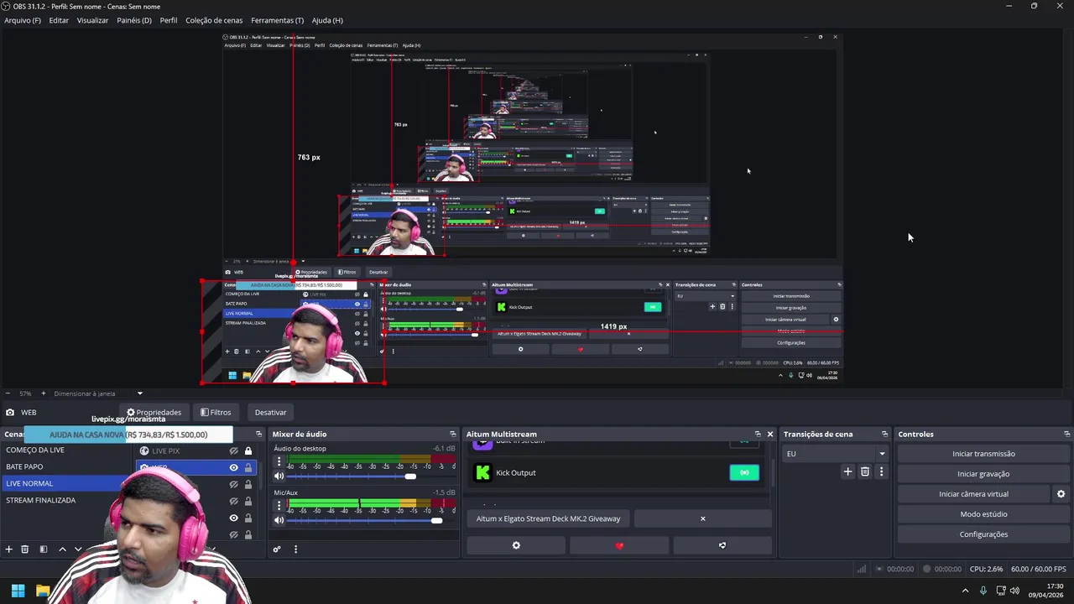
Task: Open the Ajuda menu
Action: [x=327, y=20]
